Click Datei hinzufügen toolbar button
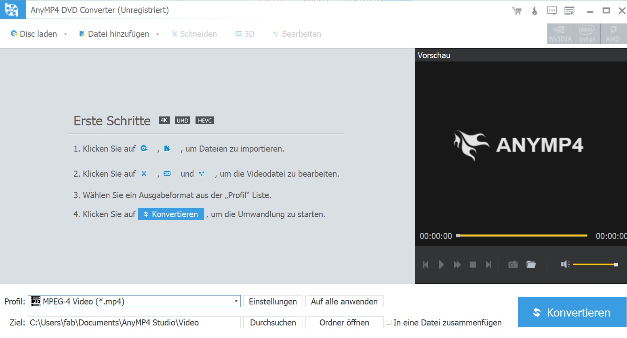The width and height of the screenshot is (627, 338). 114,34
